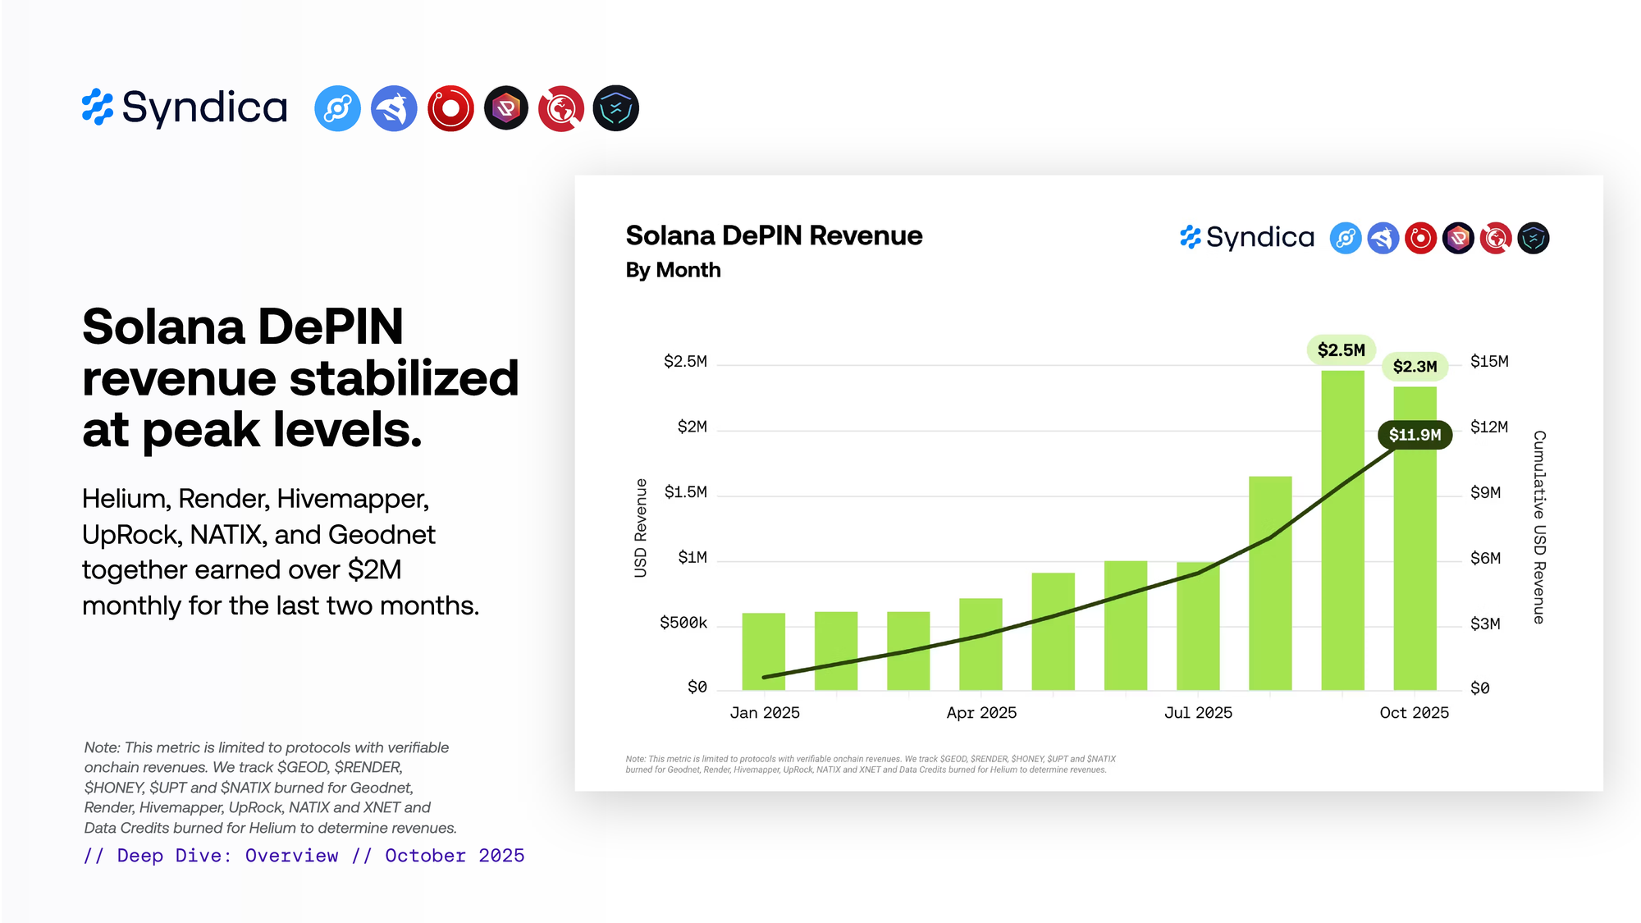Click the large Hivemapper bee icon

[394, 108]
